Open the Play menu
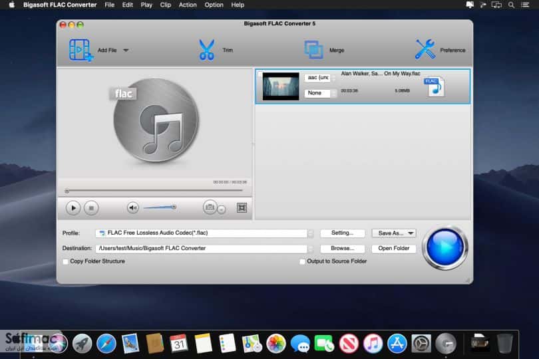Image resolution: width=539 pixels, height=359 pixels. tap(146, 5)
